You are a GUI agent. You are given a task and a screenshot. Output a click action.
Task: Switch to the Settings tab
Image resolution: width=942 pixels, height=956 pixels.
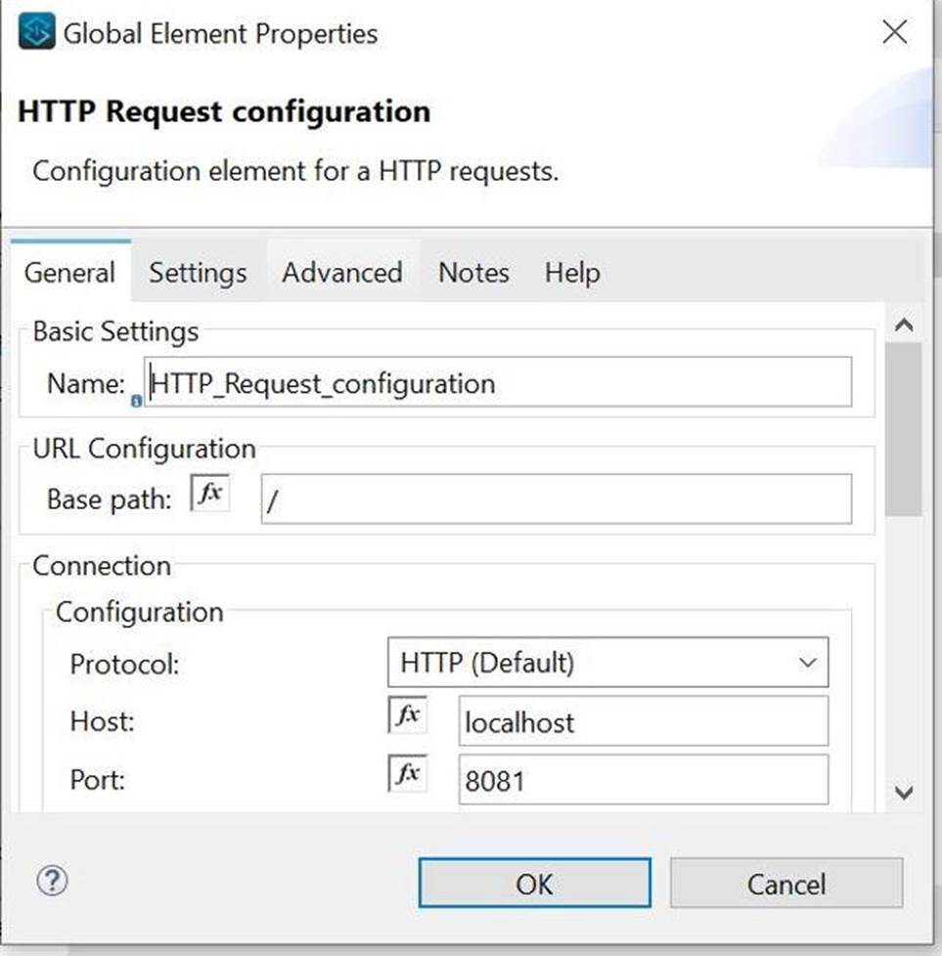pyautogui.click(x=198, y=273)
